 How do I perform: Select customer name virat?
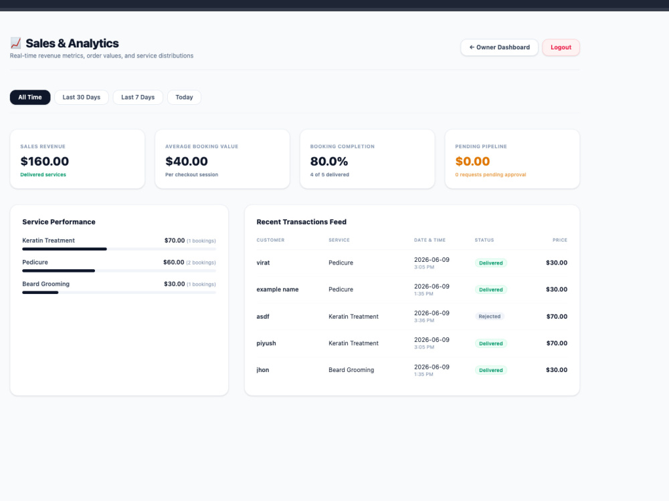coord(263,263)
